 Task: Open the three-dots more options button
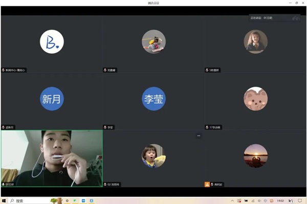199,136
